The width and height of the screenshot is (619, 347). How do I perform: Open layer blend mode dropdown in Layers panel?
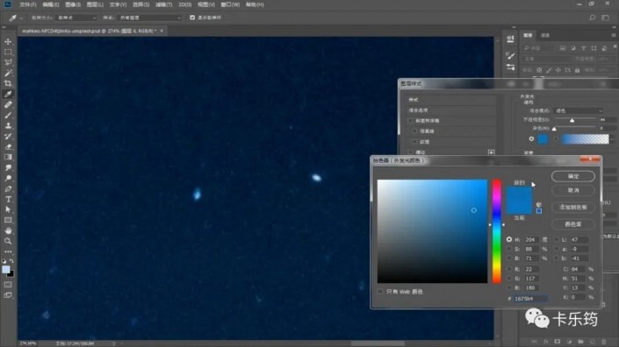pos(546,59)
